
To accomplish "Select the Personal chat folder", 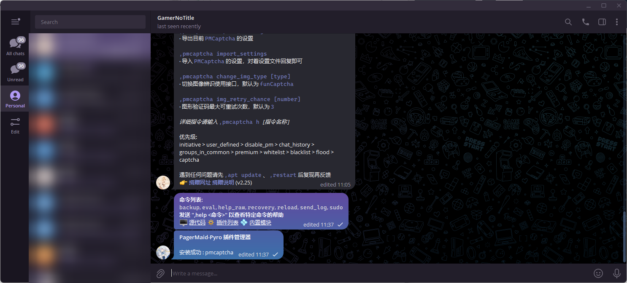I will (15, 99).
